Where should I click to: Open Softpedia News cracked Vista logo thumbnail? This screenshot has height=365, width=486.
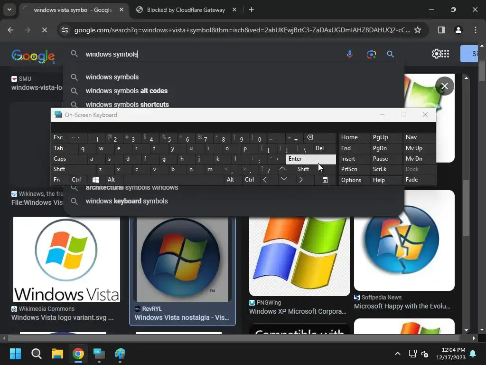point(404,240)
